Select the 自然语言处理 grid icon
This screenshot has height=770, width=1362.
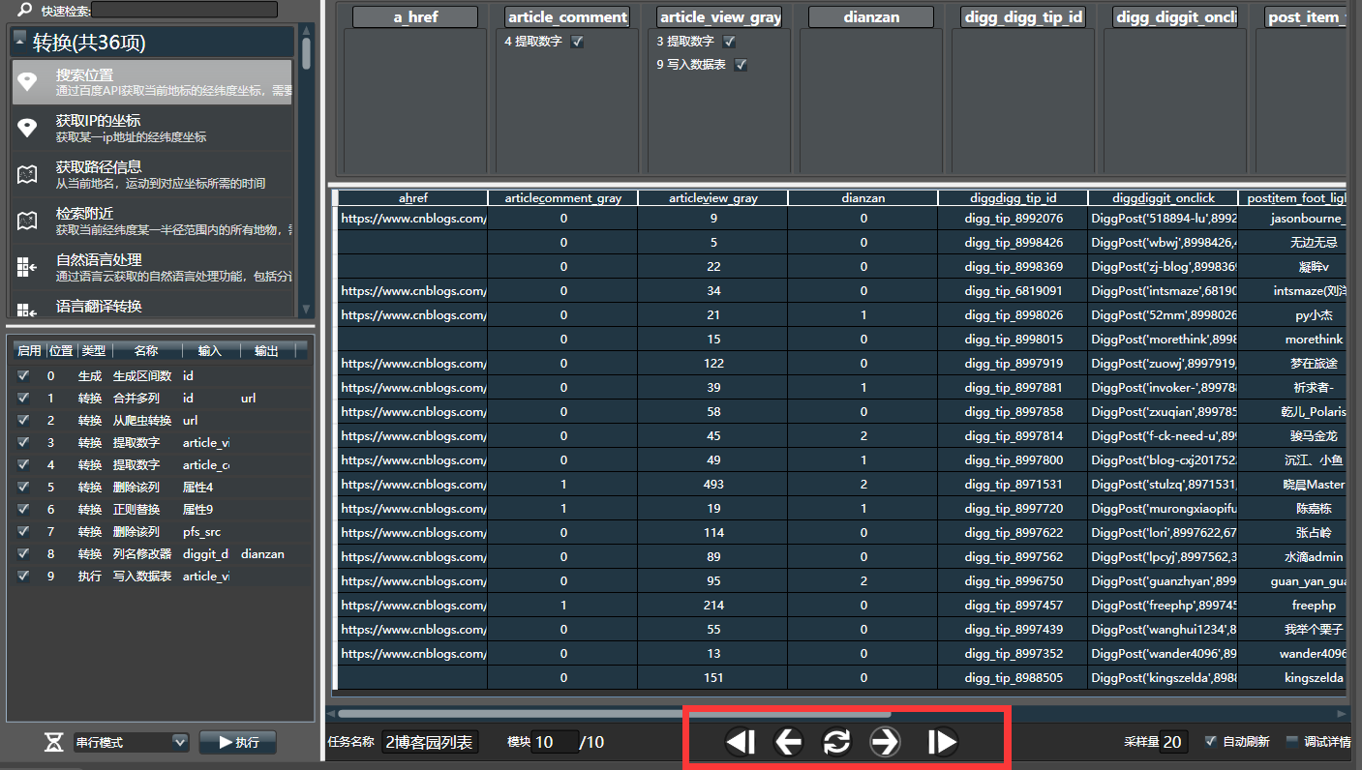click(28, 267)
